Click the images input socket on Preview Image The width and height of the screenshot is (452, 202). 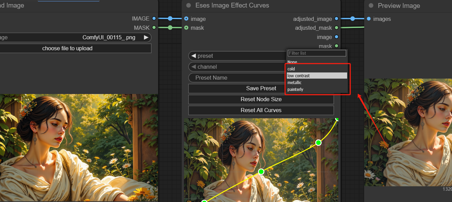368,19
